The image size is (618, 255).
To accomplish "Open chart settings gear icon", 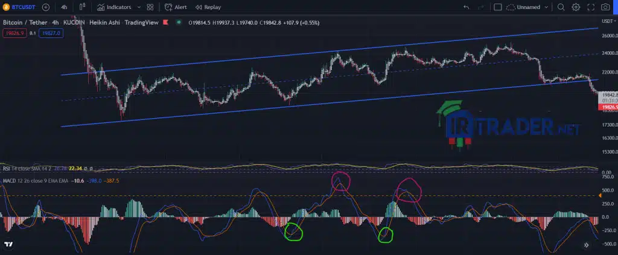I will [576, 7].
